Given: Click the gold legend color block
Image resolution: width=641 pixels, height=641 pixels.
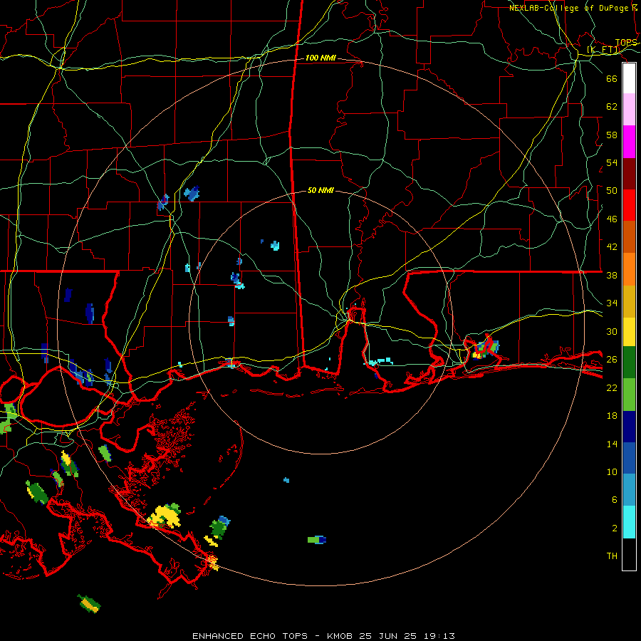Looking at the screenshot, I should pos(629,301).
